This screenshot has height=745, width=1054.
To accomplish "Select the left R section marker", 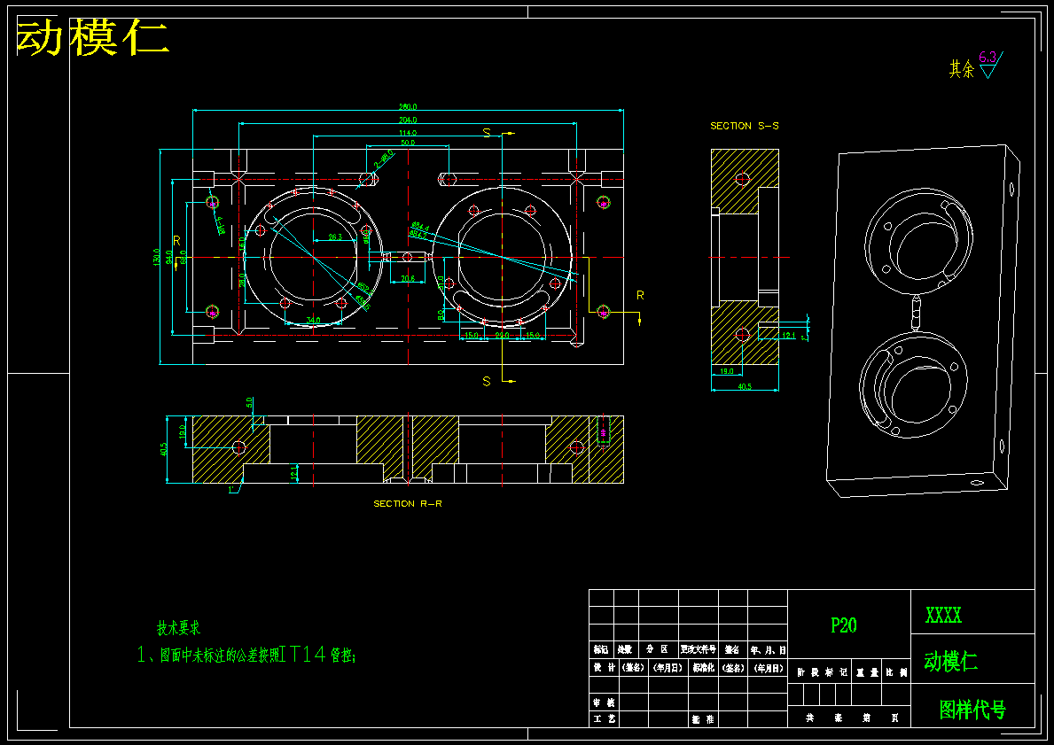I will pyautogui.click(x=176, y=240).
